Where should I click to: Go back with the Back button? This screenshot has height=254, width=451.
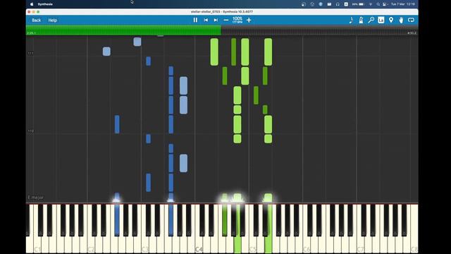pyautogui.click(x=37, y=20)
